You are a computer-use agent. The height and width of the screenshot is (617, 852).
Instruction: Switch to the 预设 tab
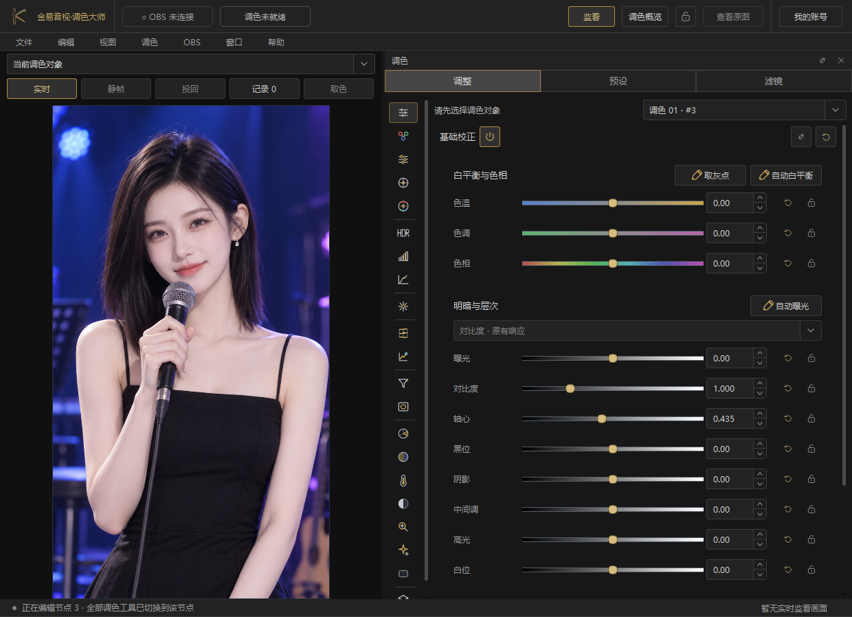pos(618,81)
